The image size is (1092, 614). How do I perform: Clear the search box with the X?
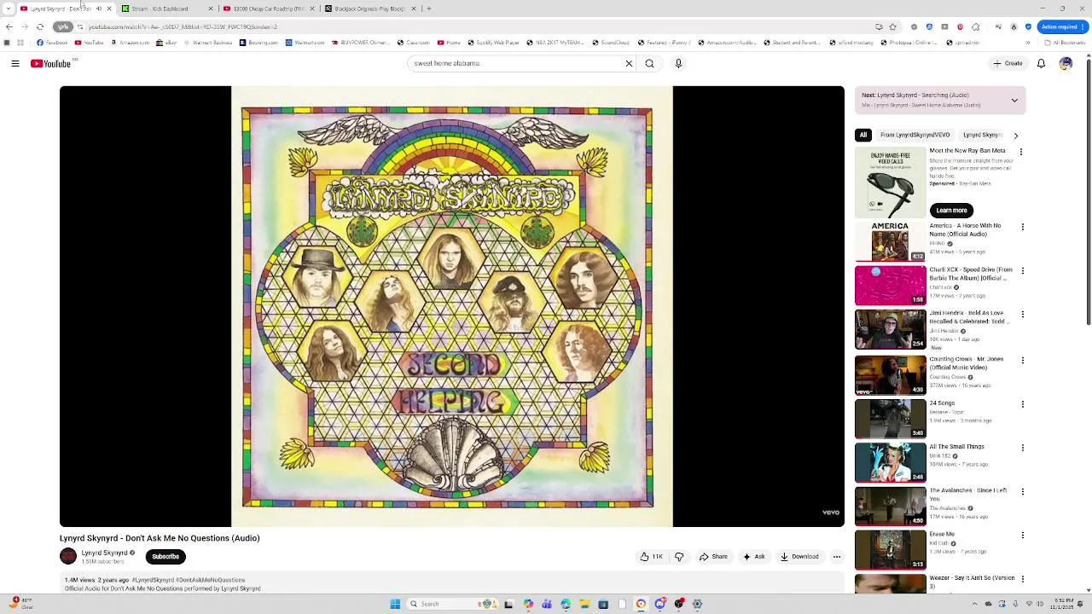629,63
